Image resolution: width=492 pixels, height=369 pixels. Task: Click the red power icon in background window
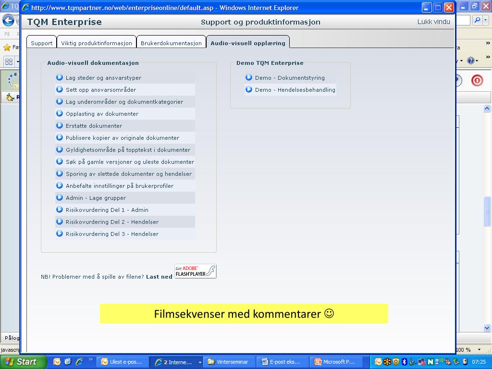click(477, 80)
